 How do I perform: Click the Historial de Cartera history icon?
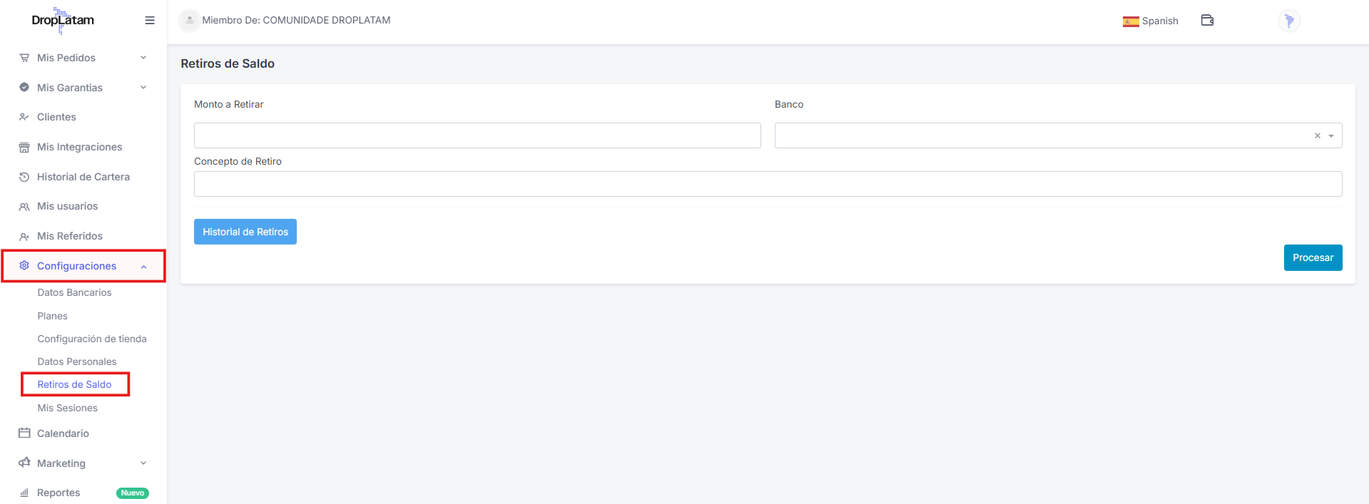click(x=24, y=177)
